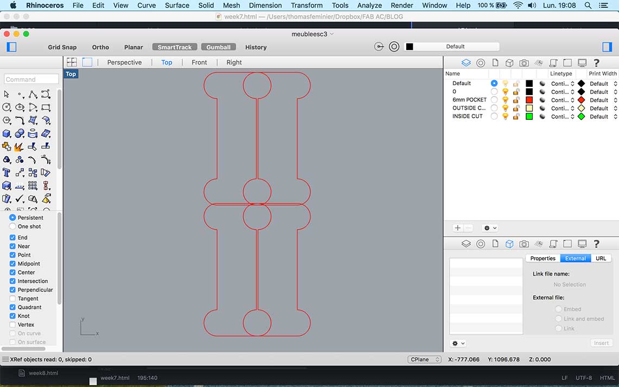Image resolution: width=619 pixels, height=387 pixels.
Task: Open Linetype dropdown for 6mm POCKET layer
Action: tap(563, 100)
